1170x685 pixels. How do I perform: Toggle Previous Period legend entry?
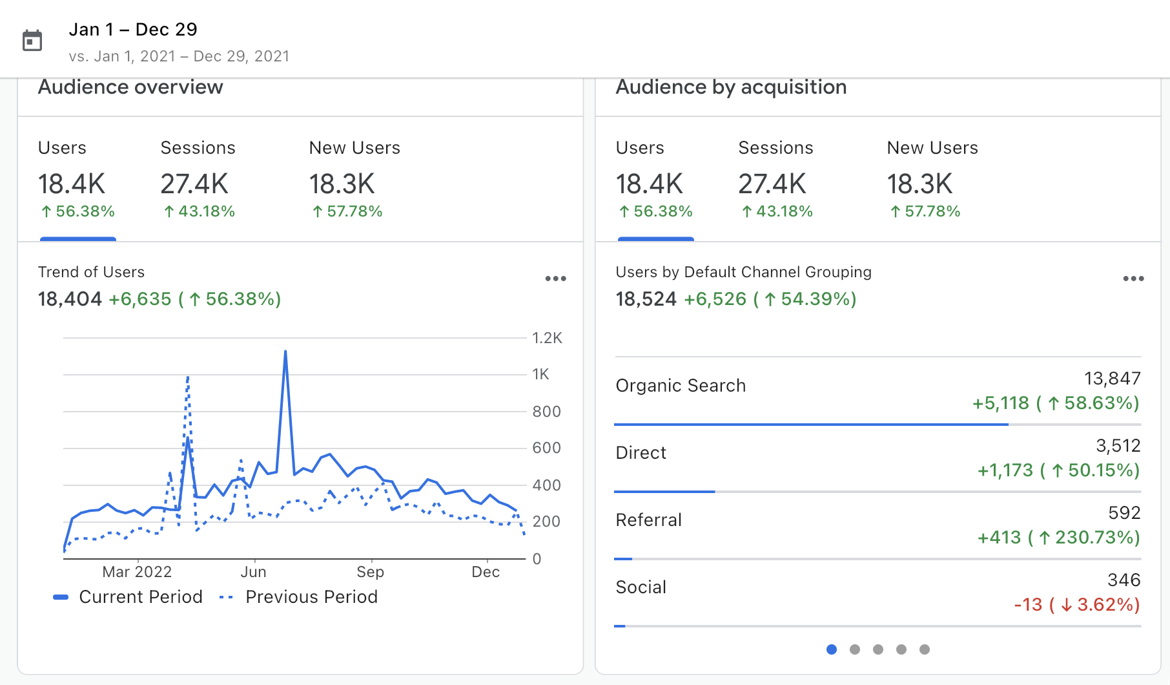pos(298,596)
